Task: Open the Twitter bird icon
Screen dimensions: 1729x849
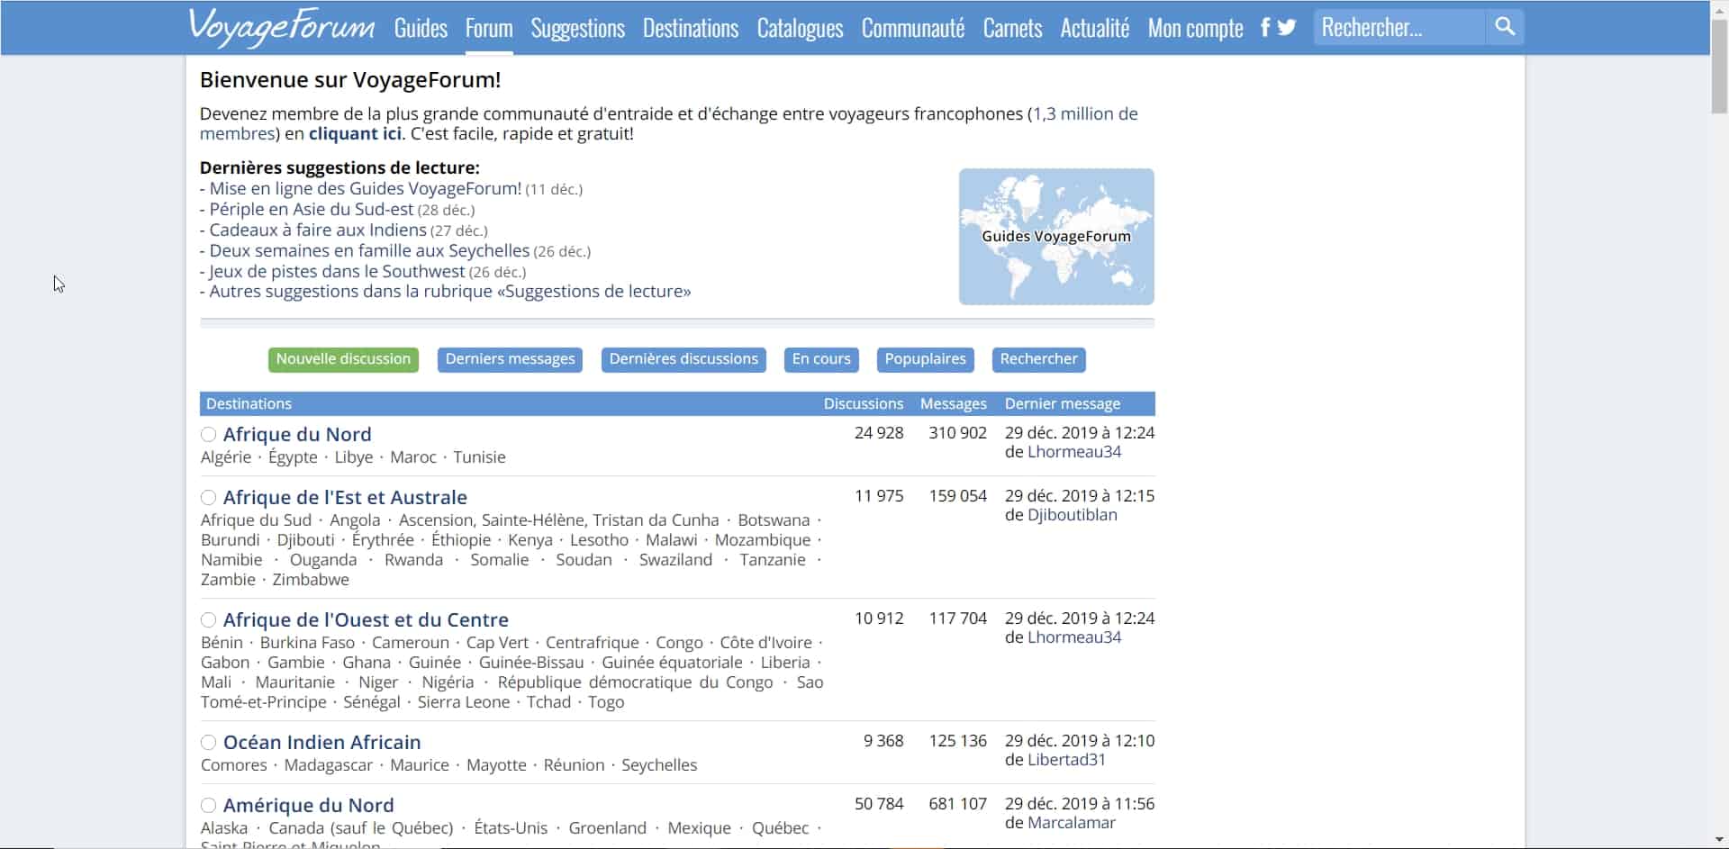Action: click(x=1287, y=28)
